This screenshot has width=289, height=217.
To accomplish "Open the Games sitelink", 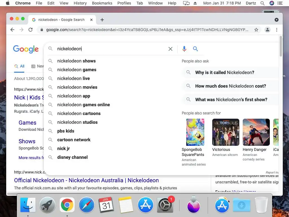I will 27,123.
